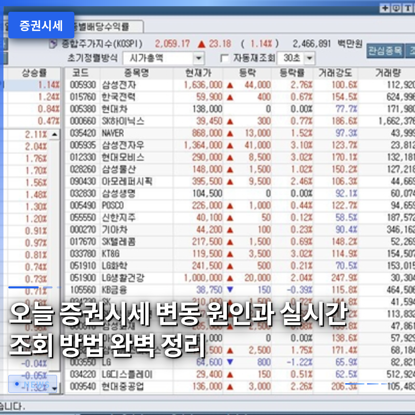Sort by 거래량 column header
Image resolution: width=415 pixels, height=415 pixels.
coord(387,73)
